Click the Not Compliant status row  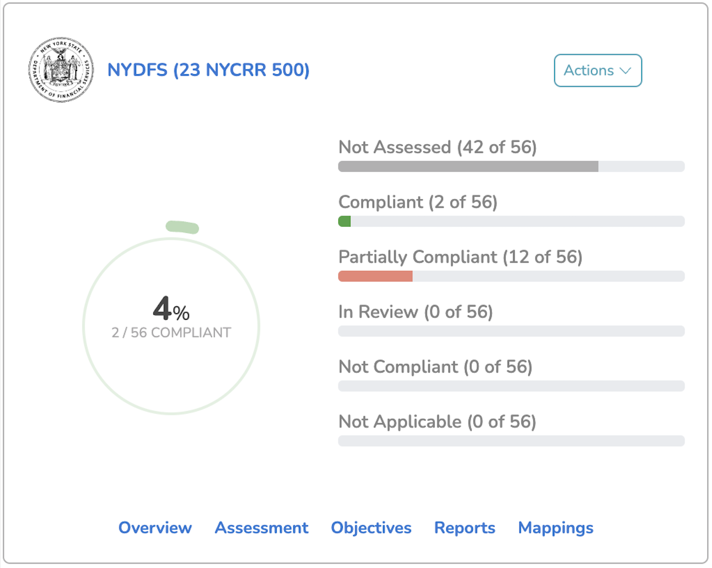pos(435,367)
